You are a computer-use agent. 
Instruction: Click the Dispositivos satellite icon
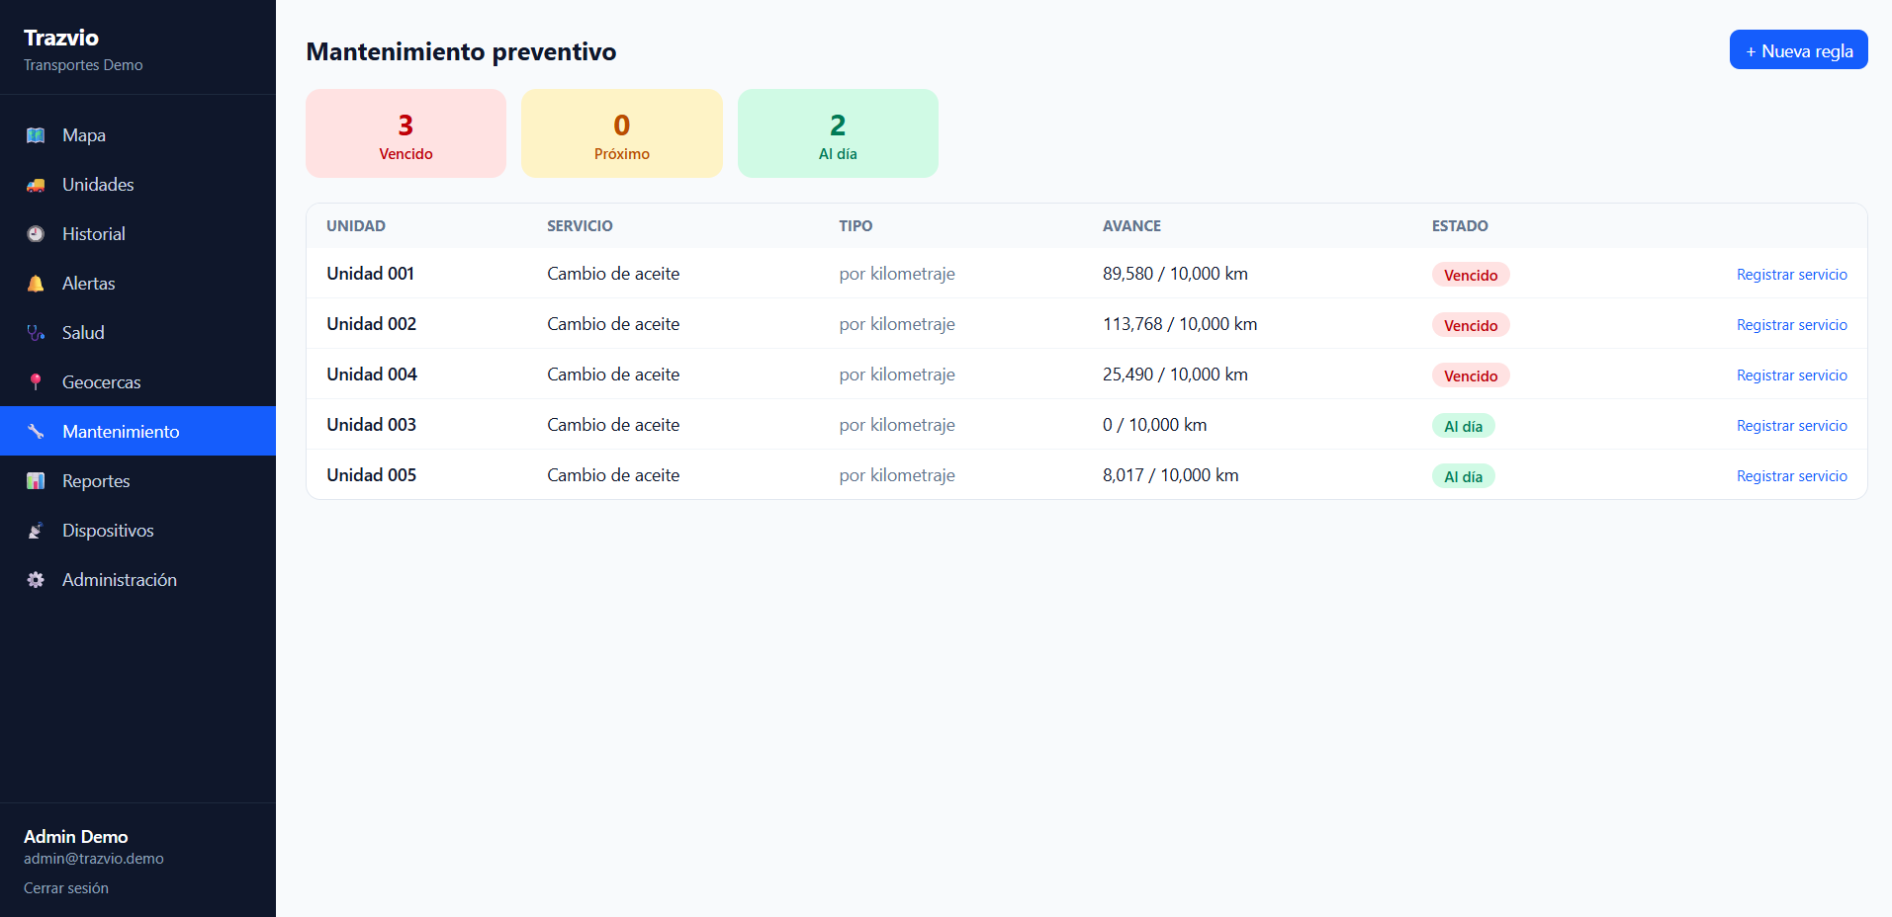[36, 531]
